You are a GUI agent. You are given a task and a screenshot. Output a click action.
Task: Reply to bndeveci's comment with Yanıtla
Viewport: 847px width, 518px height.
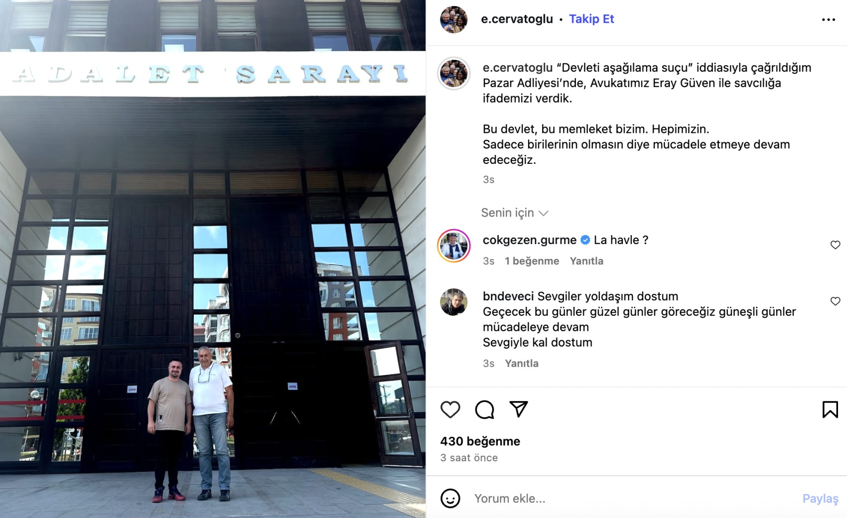(x=522, y=364)
